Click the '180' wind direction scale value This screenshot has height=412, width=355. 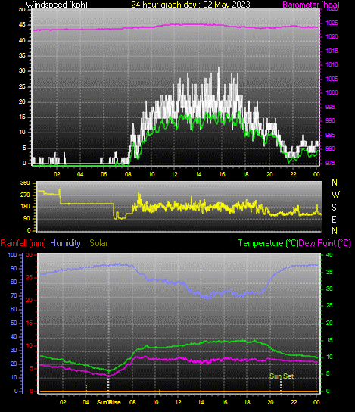point(25,207)
